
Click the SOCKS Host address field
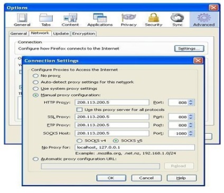pyautogui.click(x=112, y=133)
